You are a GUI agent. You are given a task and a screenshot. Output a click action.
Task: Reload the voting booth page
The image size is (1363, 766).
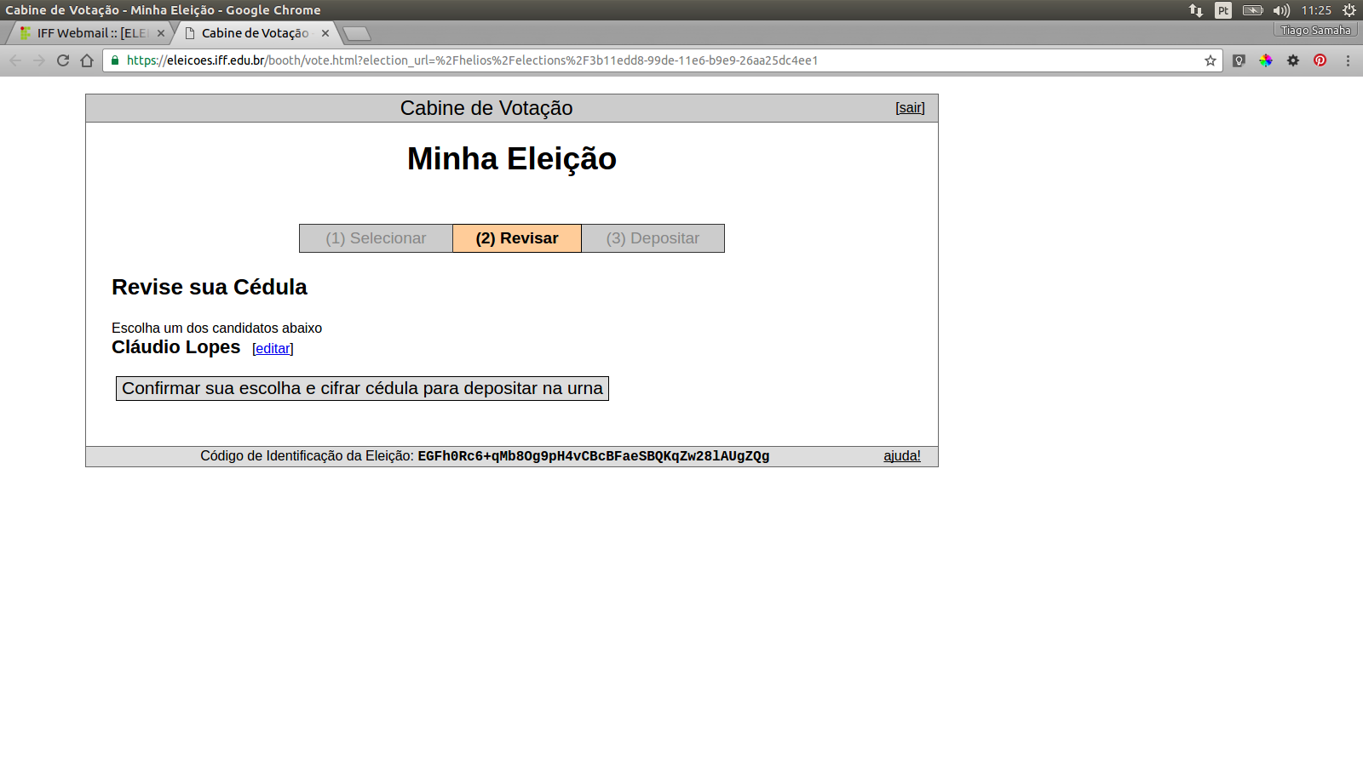pos(63,60)
